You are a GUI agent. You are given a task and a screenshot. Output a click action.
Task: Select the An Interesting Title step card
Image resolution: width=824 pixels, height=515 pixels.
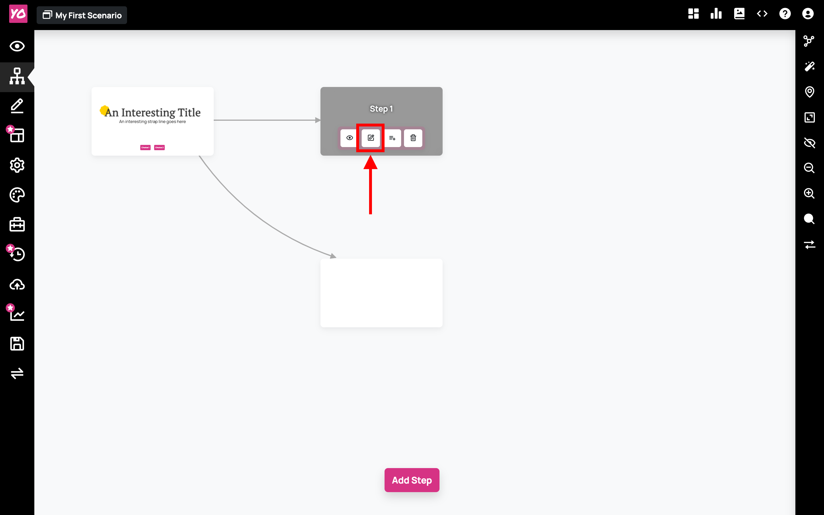[x=152, y=121]
